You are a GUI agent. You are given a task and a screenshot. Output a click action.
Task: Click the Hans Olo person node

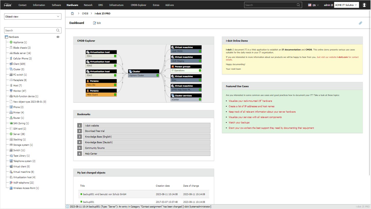(101, 83)
